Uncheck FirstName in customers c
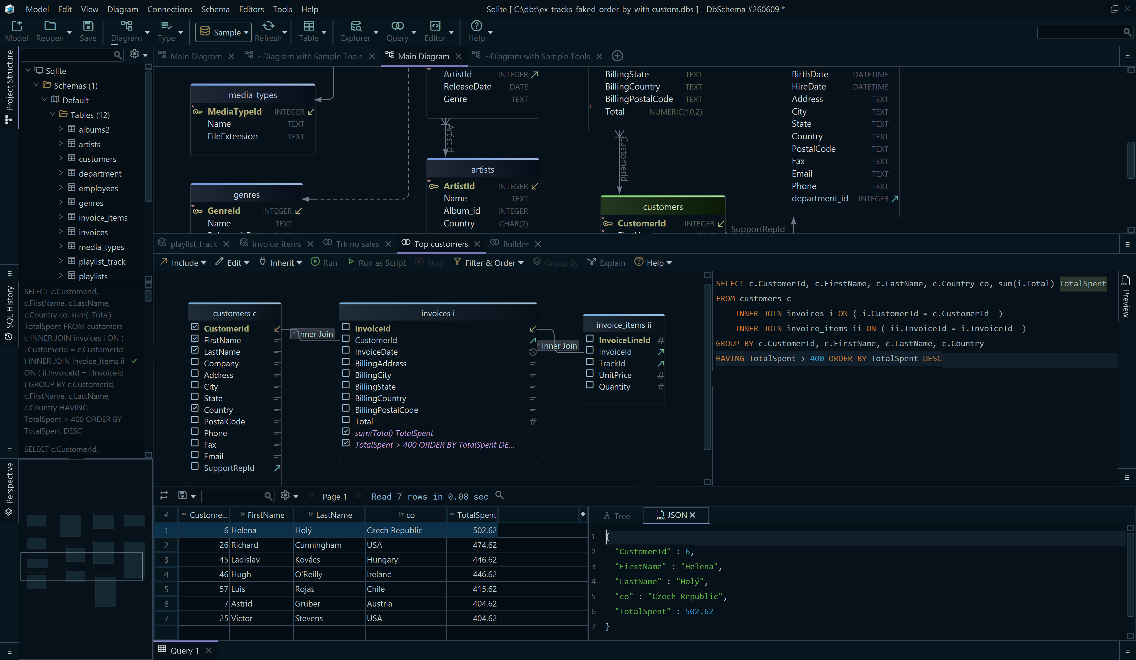The image size is (1136, 660). 195,338
